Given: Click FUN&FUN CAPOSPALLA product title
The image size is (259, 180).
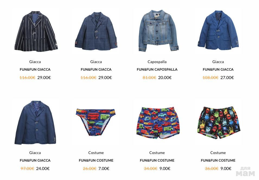Looking at the screenshot, I should (x=157, y=70).
